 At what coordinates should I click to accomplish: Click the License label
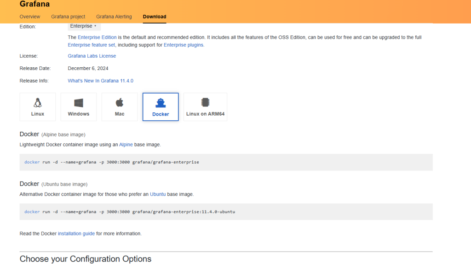point(29,56)
